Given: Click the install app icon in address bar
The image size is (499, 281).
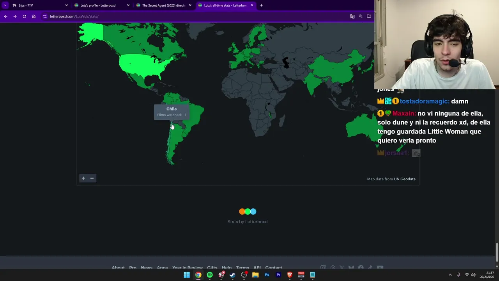Looking at the screenshot, I should 369,16.
